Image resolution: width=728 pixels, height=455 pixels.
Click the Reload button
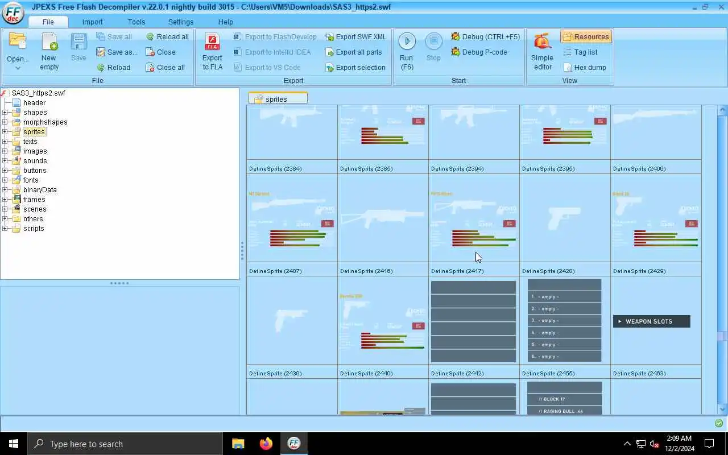(114, 67)
